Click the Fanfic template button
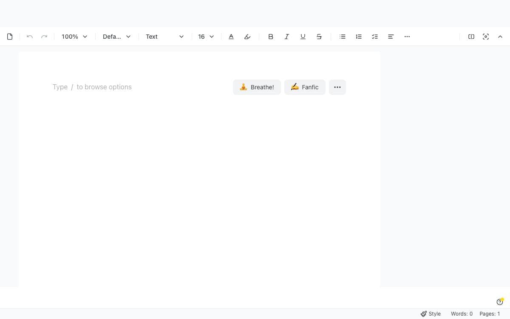 click(x=305, y=87)
